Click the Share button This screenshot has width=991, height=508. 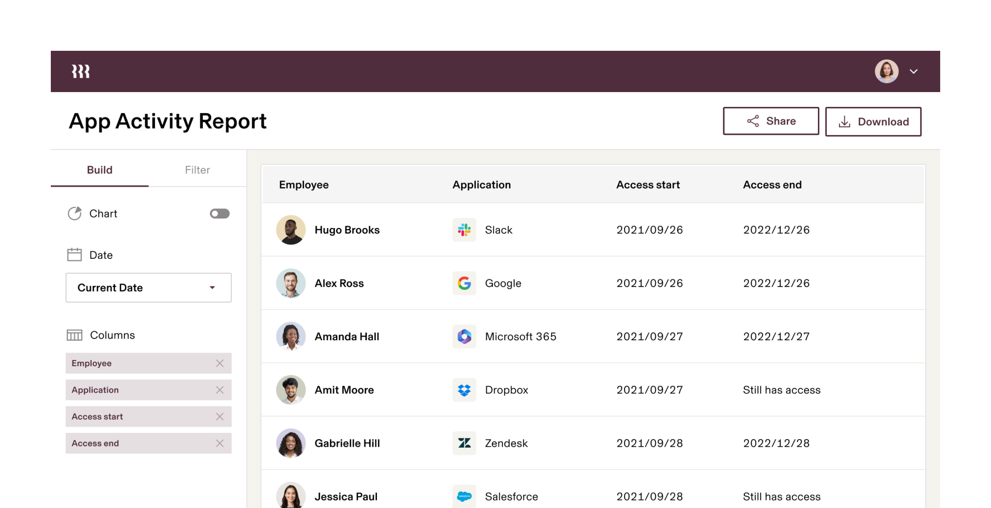[x=771, y=121]
